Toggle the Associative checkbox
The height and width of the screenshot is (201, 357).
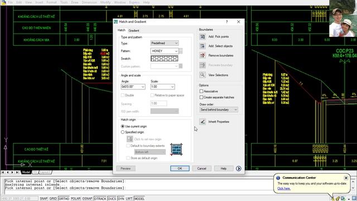pyautogui.click(x=201, y=91)
